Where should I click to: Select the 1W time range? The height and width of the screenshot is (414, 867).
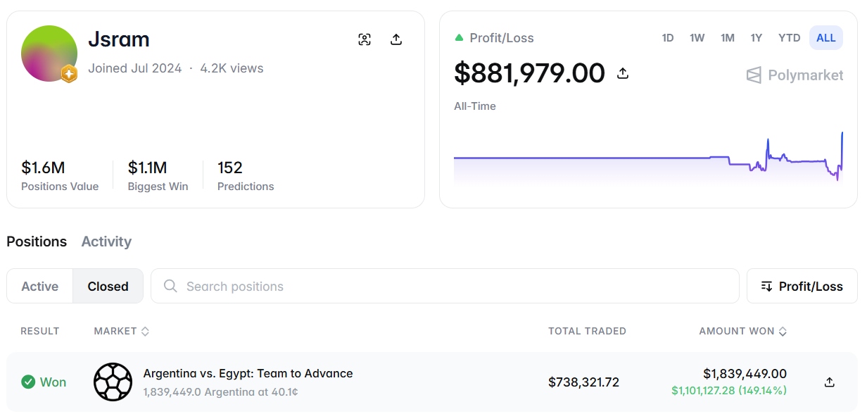pos(697,38)
